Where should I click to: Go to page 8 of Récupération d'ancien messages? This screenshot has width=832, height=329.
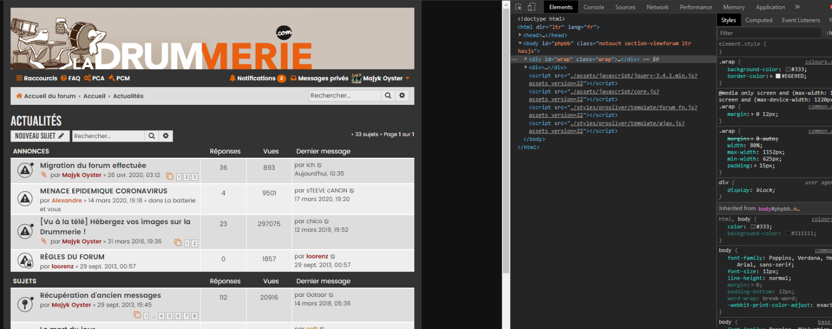194,316
